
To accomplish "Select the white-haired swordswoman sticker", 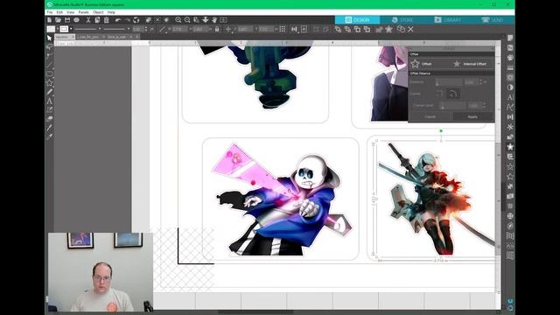I will click(x=437, y=199).
